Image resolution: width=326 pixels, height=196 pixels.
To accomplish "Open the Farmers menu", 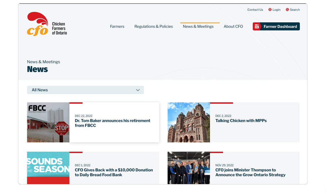I will point(117,26).
